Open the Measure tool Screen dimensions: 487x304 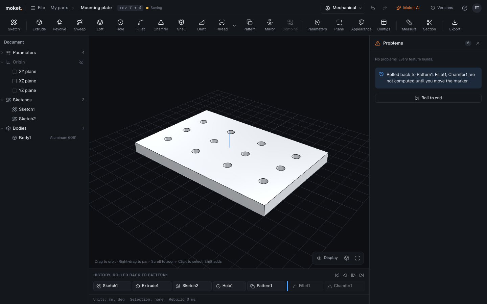(409, 25)
